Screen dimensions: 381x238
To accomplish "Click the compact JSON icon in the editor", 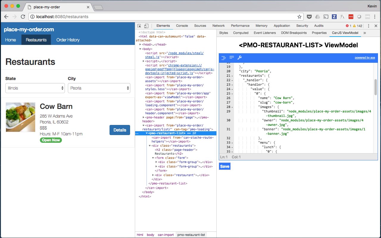I will 232,57.
